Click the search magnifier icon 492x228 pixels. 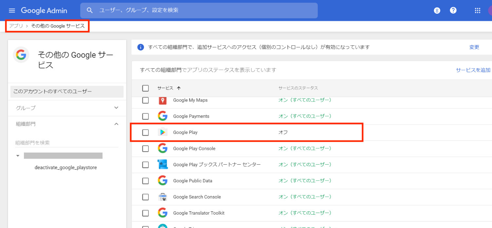click(90, 10)
